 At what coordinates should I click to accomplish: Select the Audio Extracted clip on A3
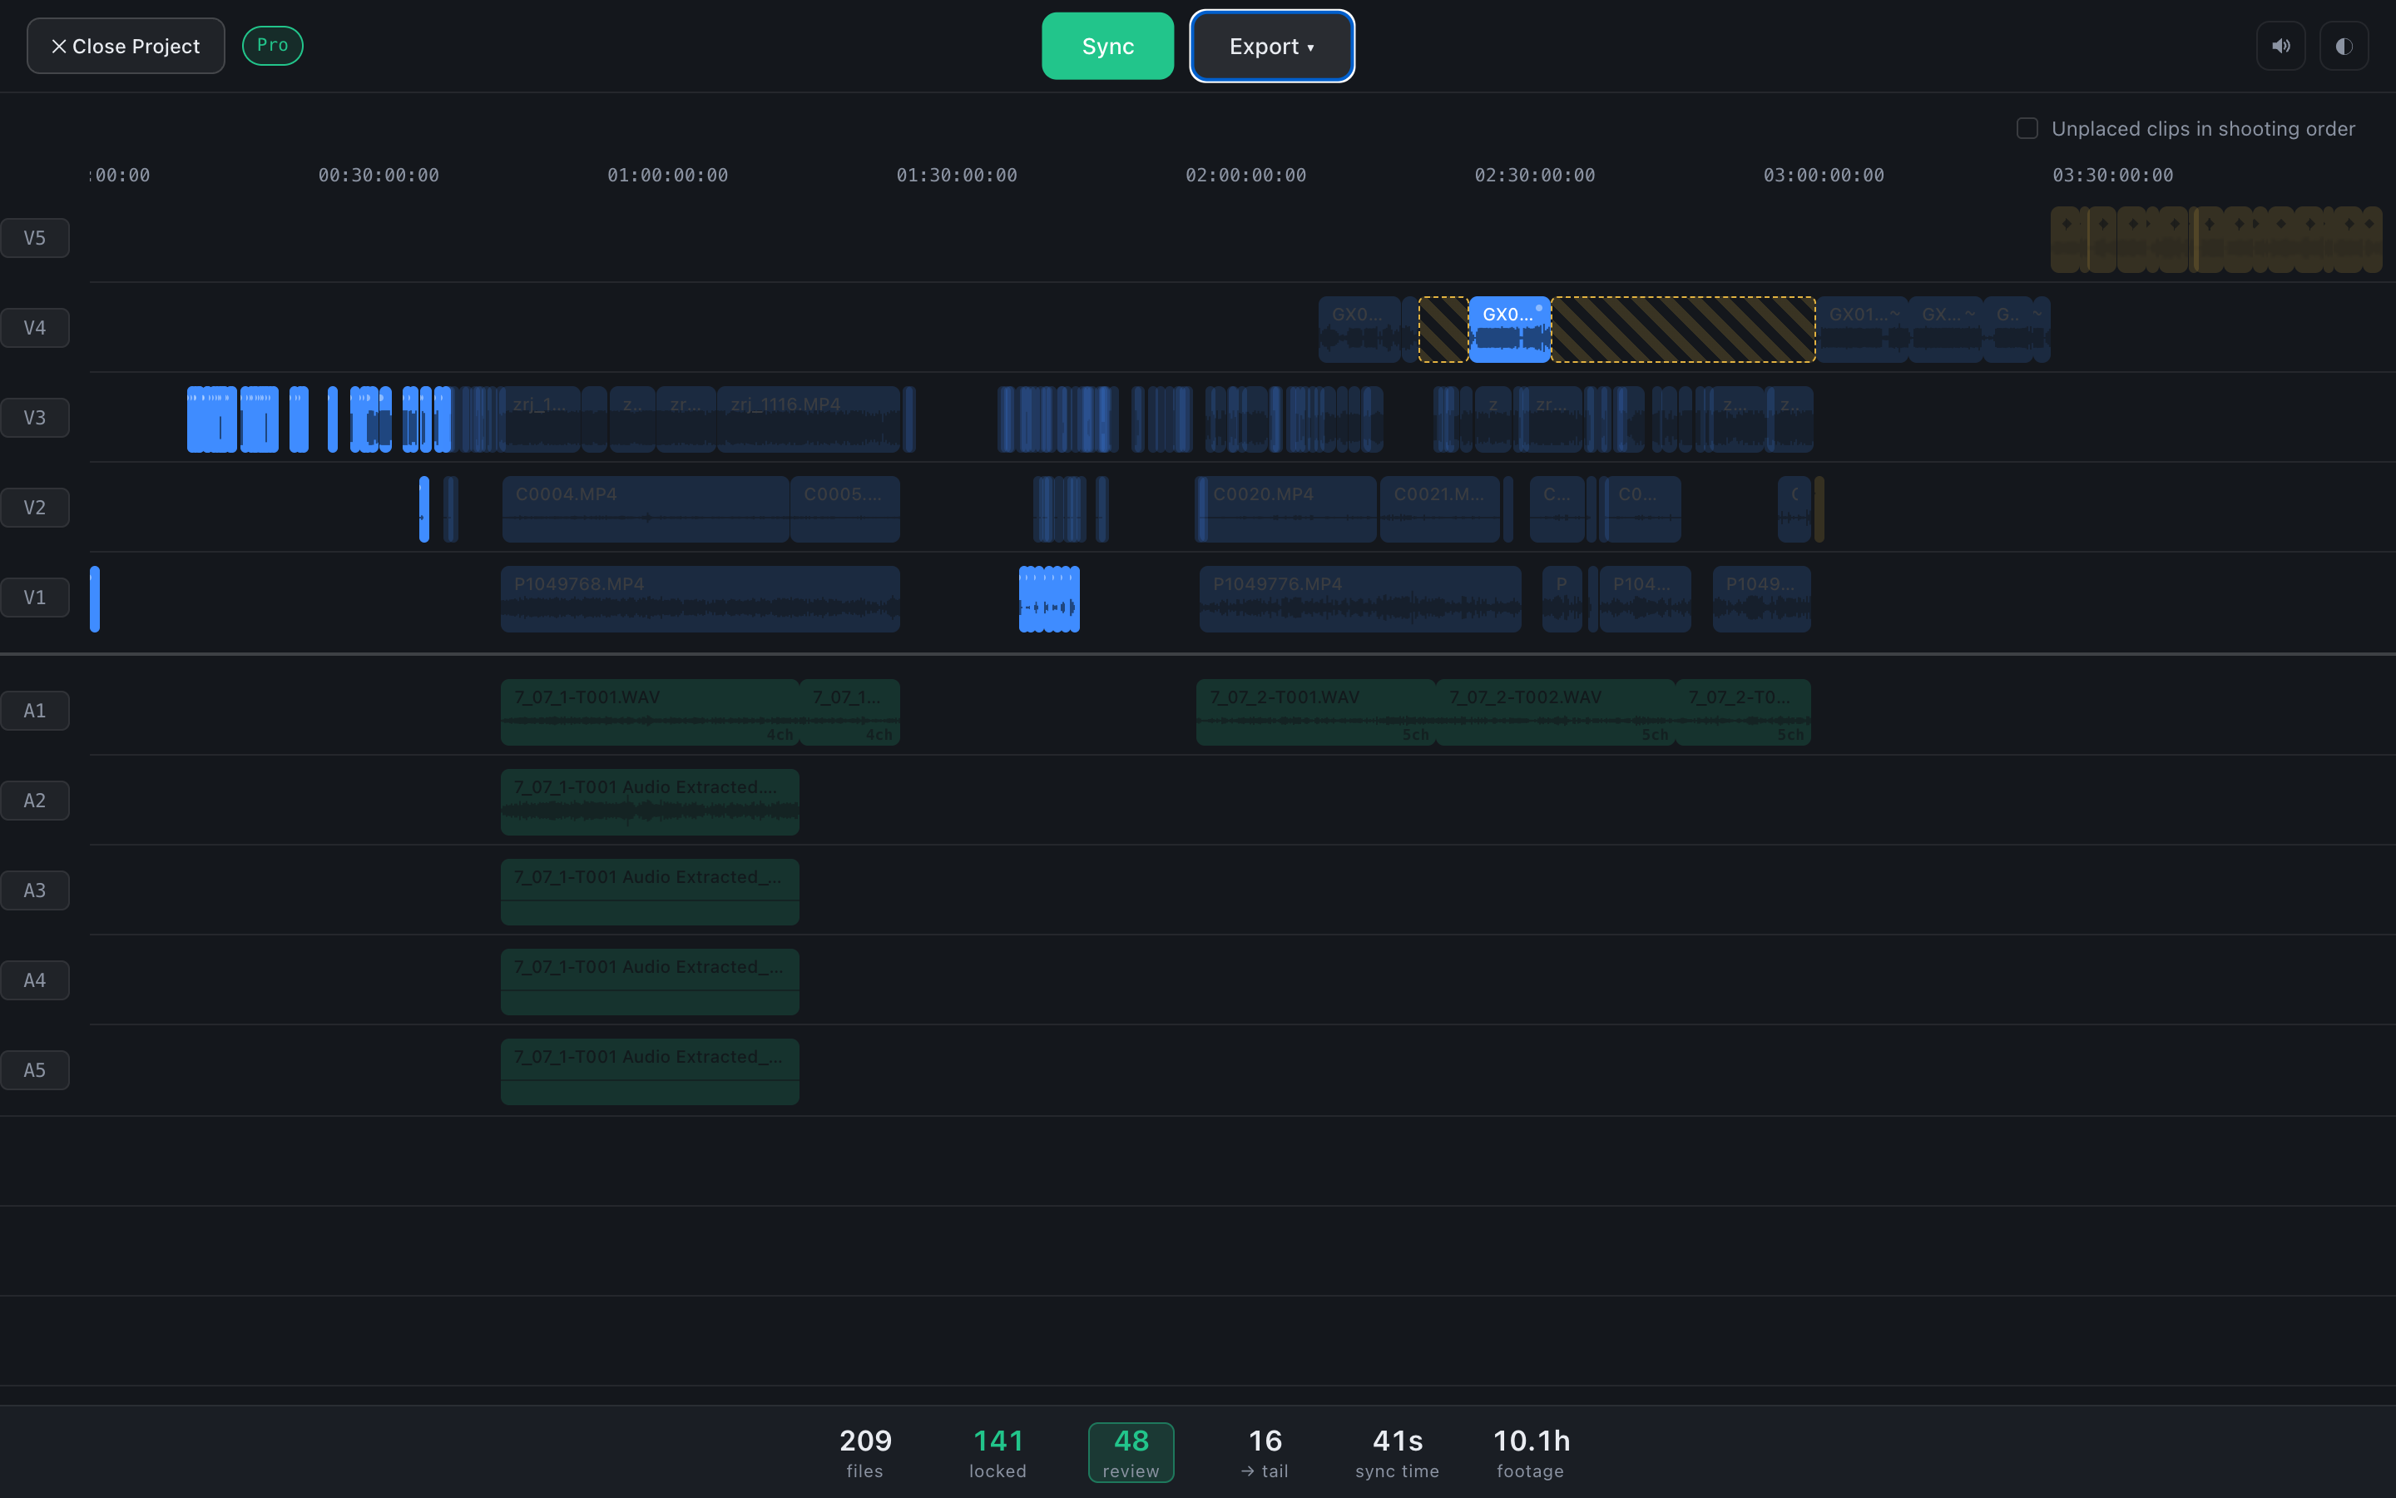point(650,893)
